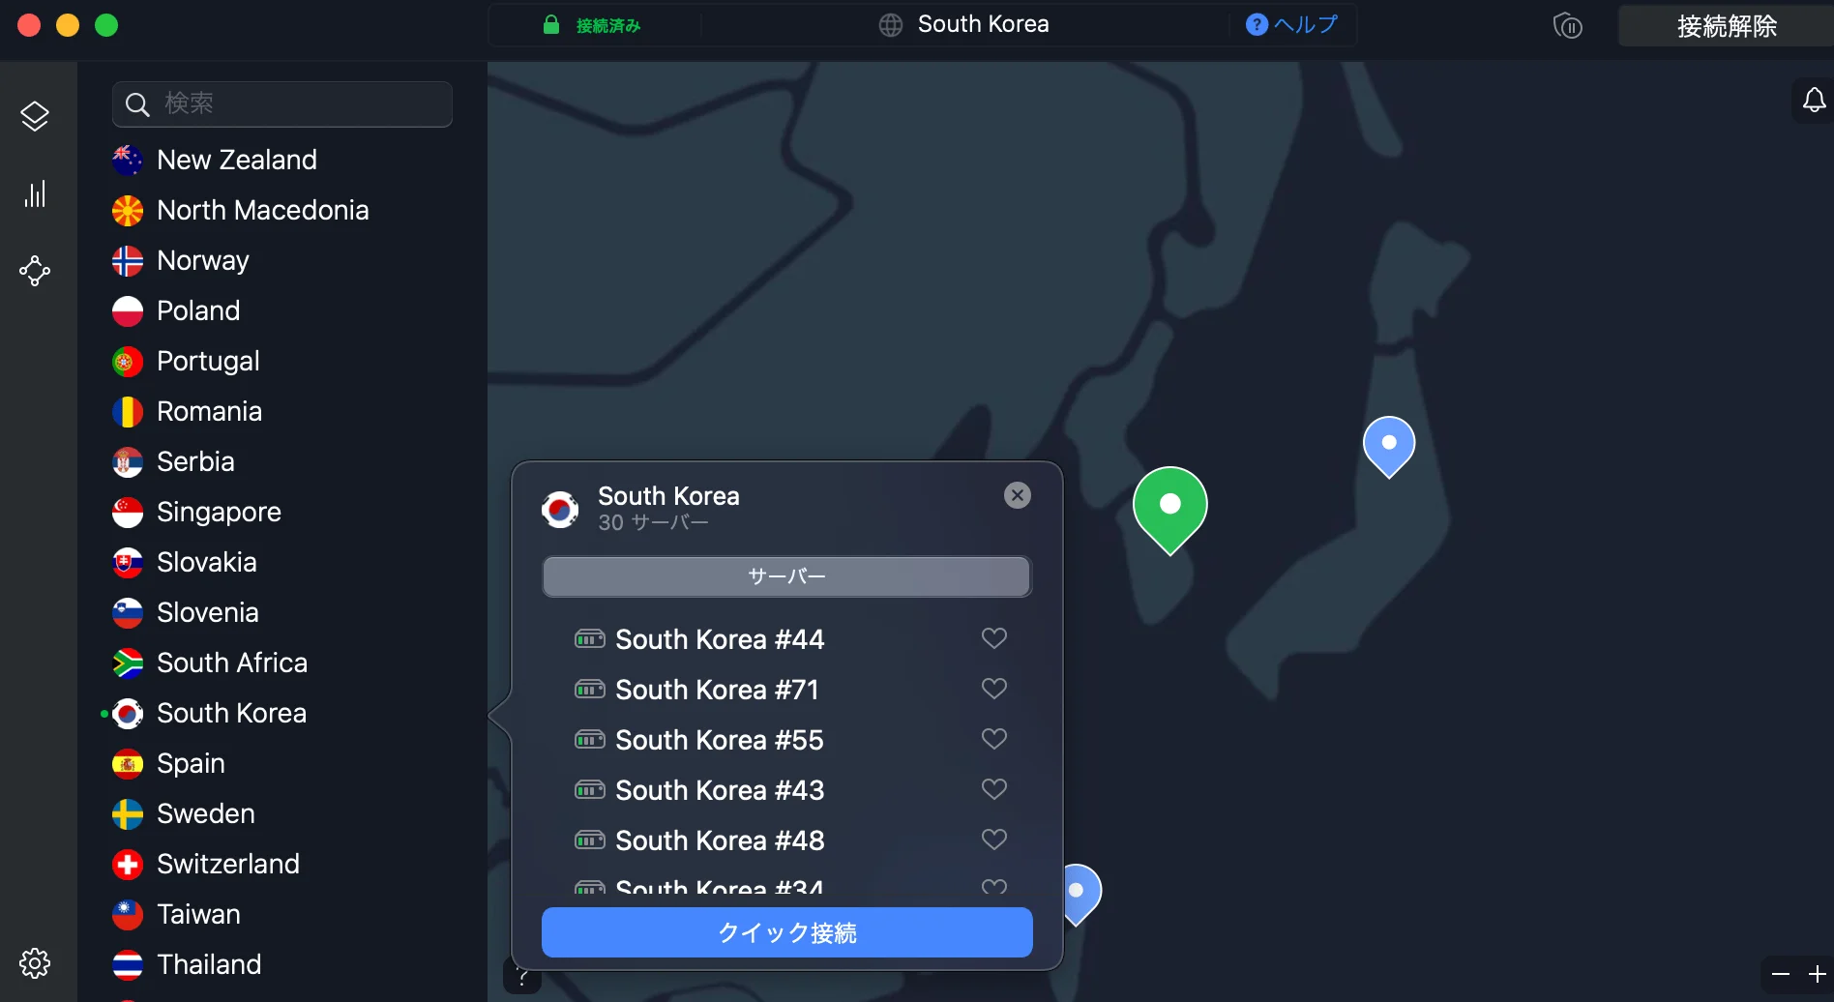1834x1002 pixels.
Task: Open the statistics bars icon
Action: (x=35, y=193)
